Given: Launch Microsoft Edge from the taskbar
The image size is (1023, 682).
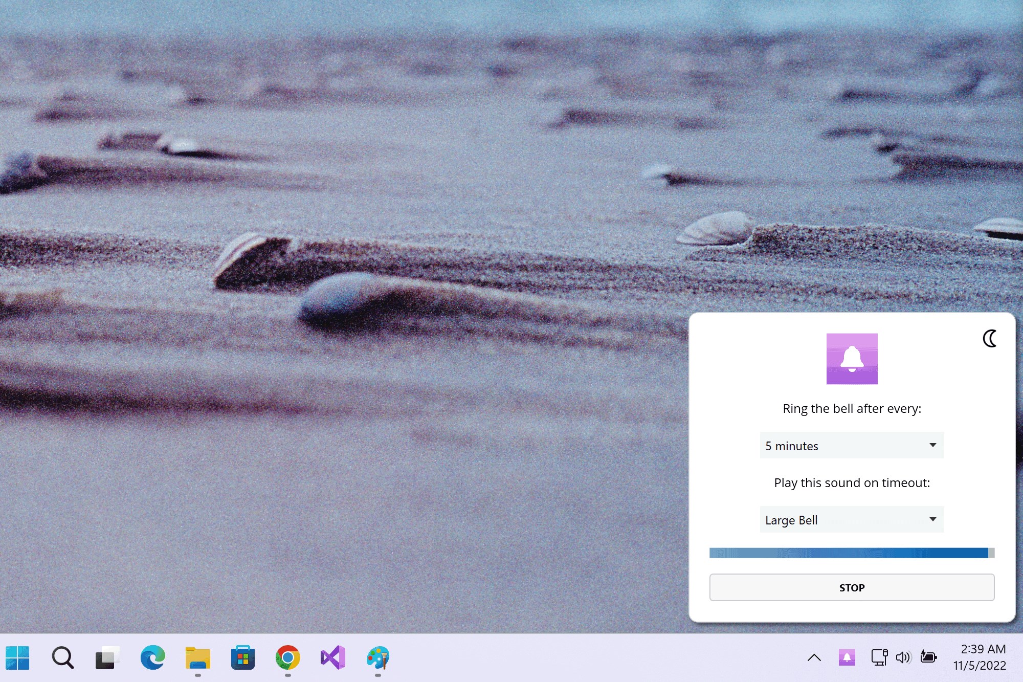Looking at the screenshot, I should coord(152,657).
